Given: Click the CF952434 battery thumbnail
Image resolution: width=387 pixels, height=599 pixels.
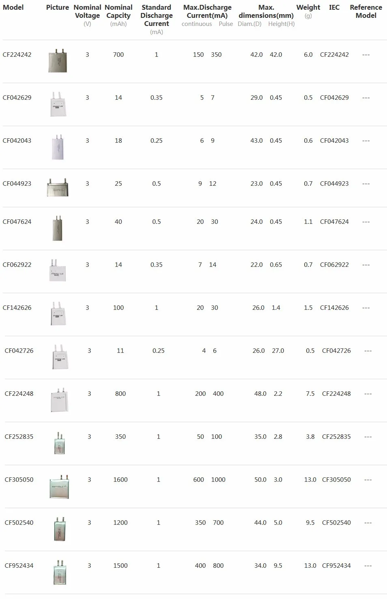Looking at the screenshot, I should pyautogui.click(x=59, y=572).
